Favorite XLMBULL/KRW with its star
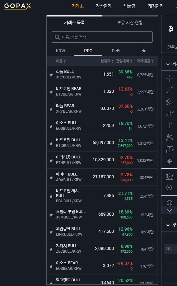This screenshot has width=177, height=286. (x=51, y=215)
